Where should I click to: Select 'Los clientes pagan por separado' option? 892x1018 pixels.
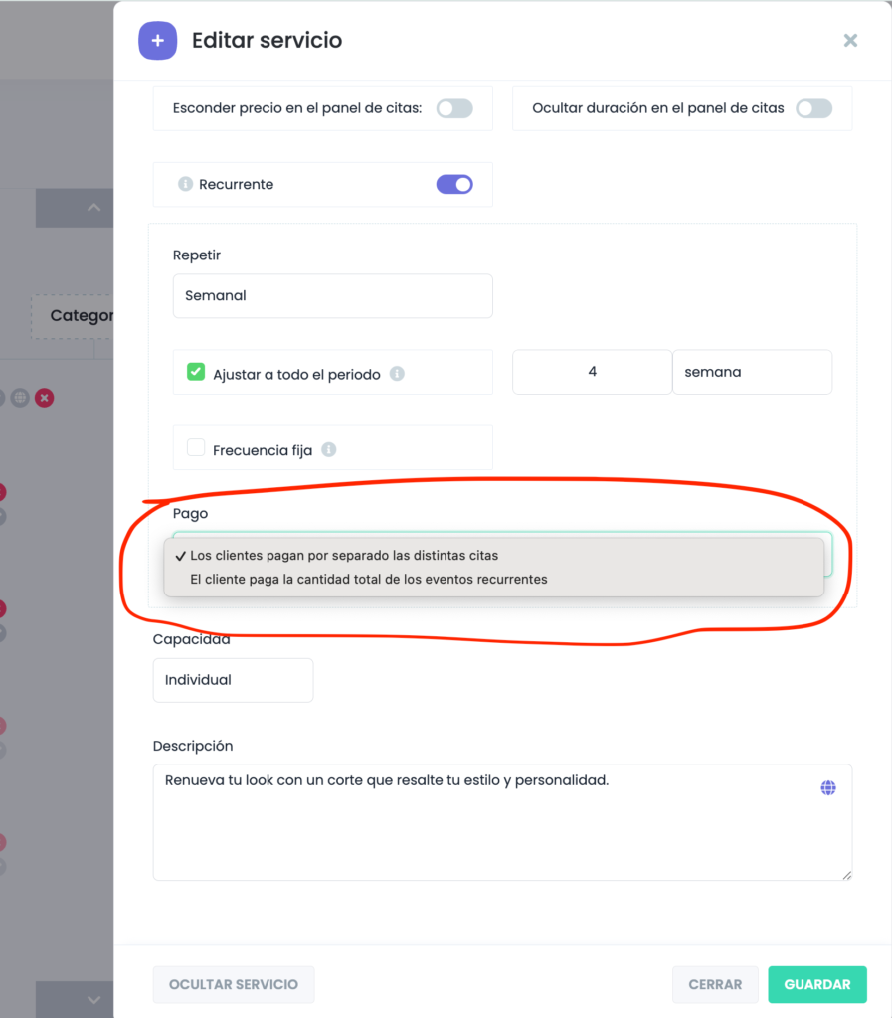tap(344, 556)
